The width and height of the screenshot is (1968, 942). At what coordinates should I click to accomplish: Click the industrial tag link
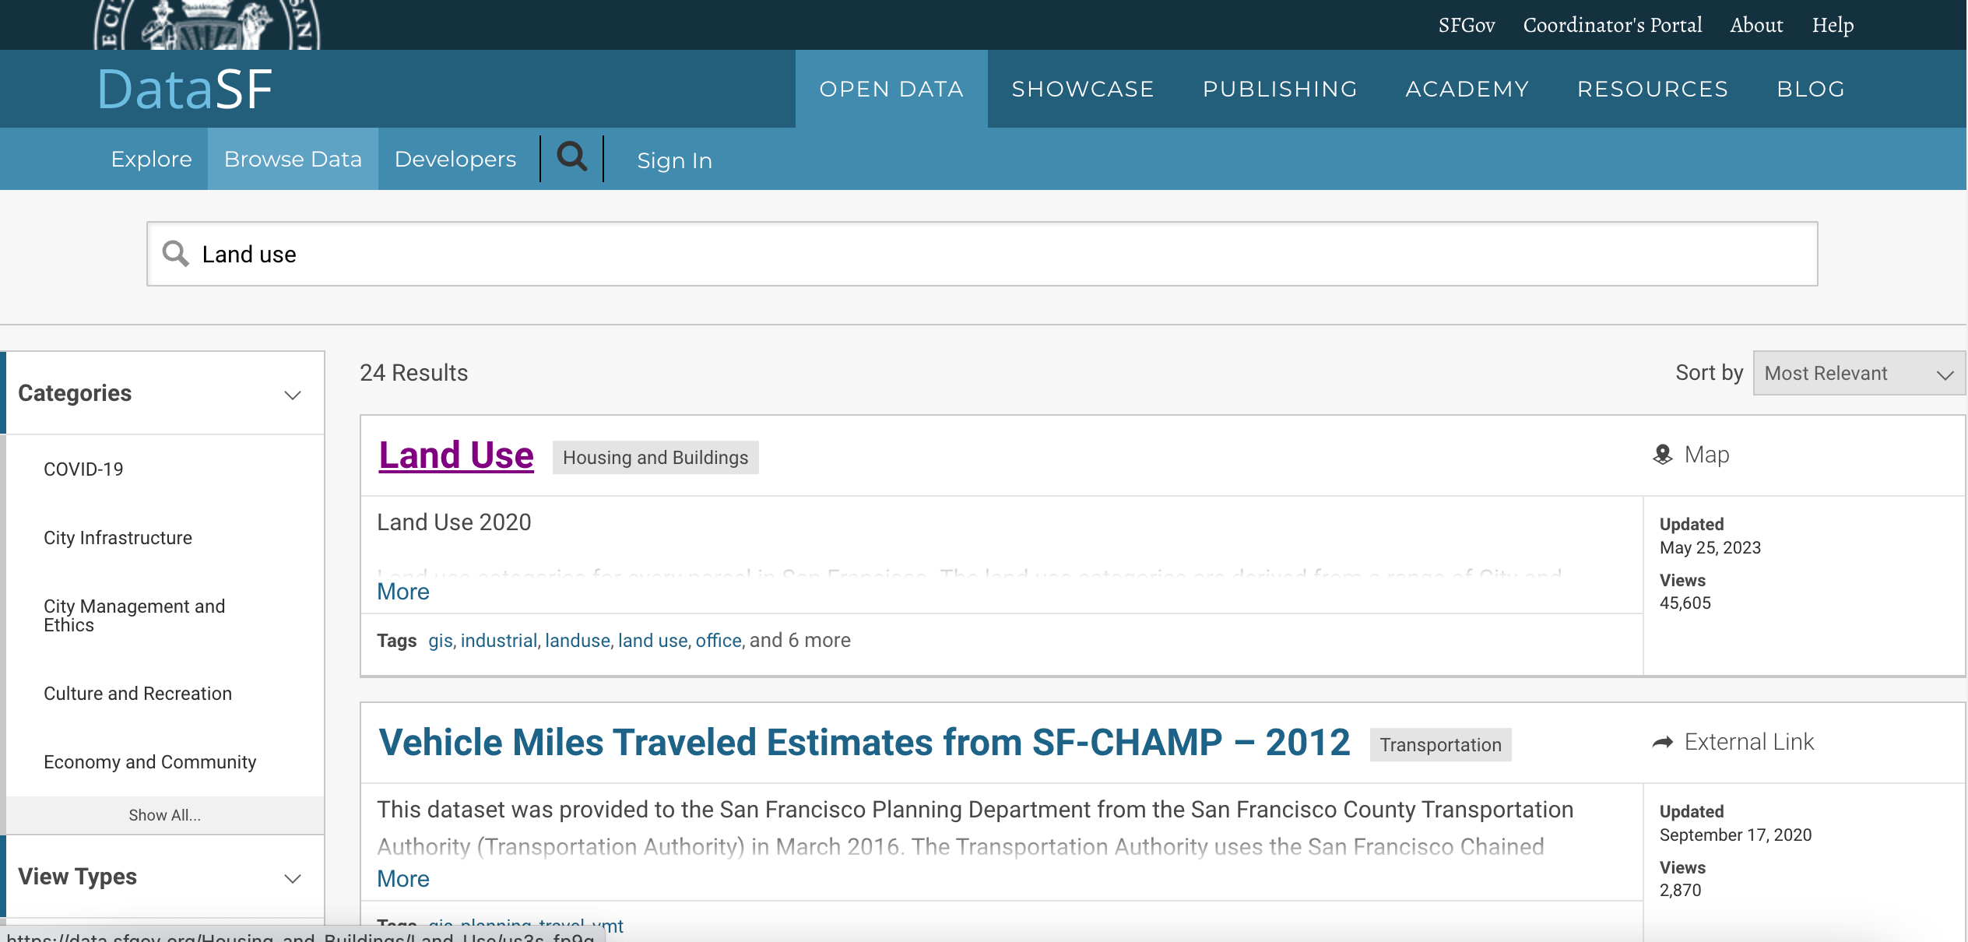tap(498, 641)
